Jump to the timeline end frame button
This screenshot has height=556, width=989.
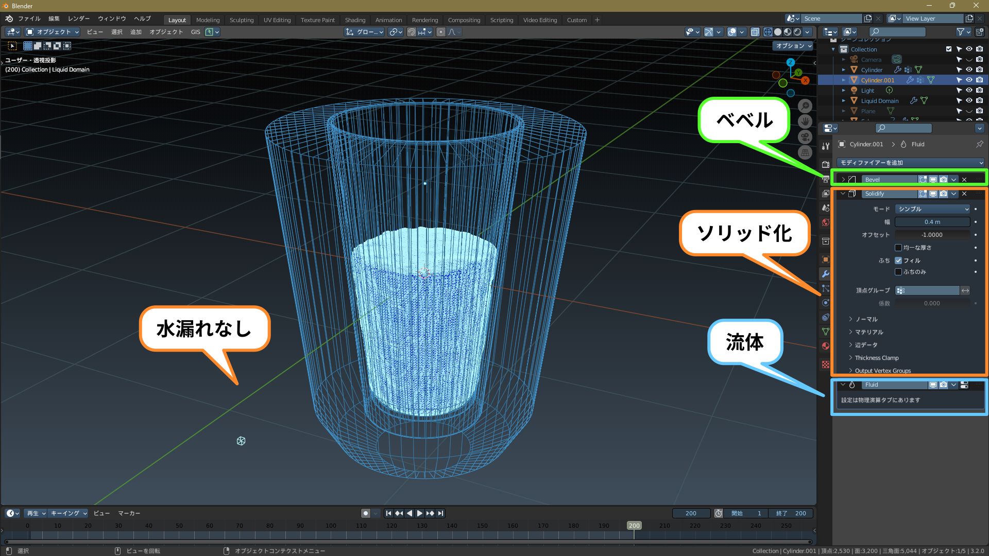click(x=441, y=513)
